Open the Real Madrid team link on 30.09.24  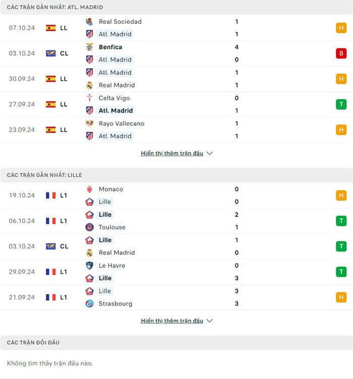pos(116,85)
